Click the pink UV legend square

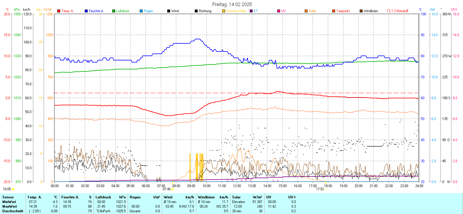[279, 11]
